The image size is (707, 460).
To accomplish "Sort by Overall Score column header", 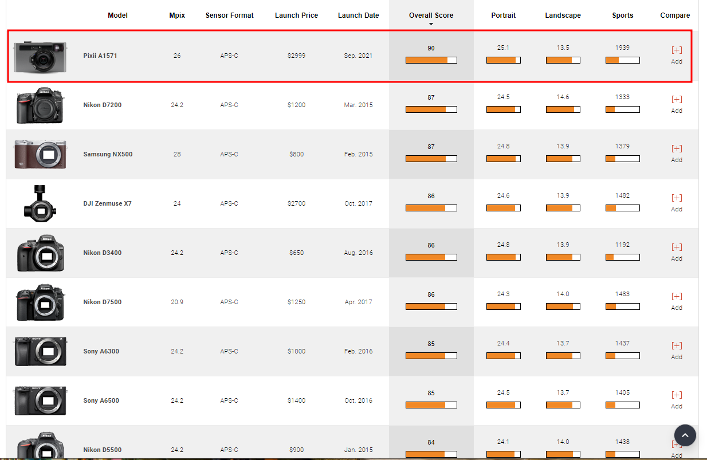I will [431, 15].
